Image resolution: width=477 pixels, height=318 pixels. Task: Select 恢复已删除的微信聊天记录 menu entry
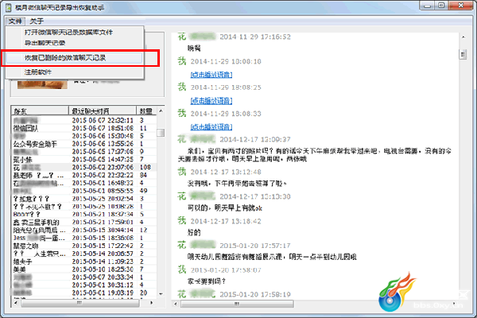74,58
